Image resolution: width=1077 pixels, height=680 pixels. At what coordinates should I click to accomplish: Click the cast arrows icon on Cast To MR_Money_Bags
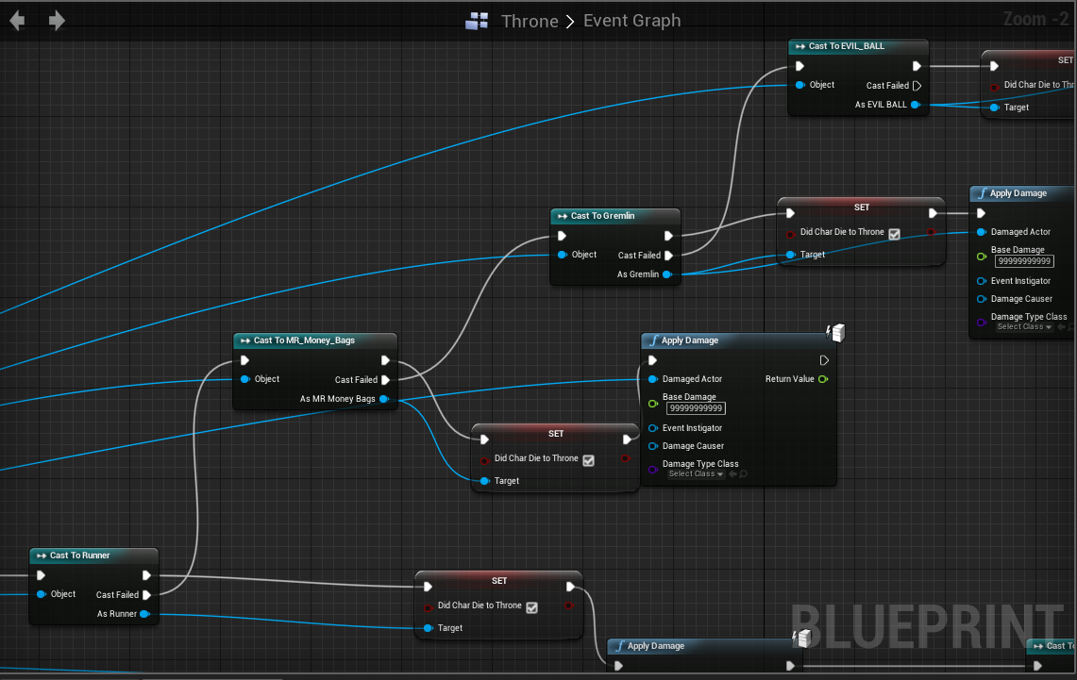(244, 340)
